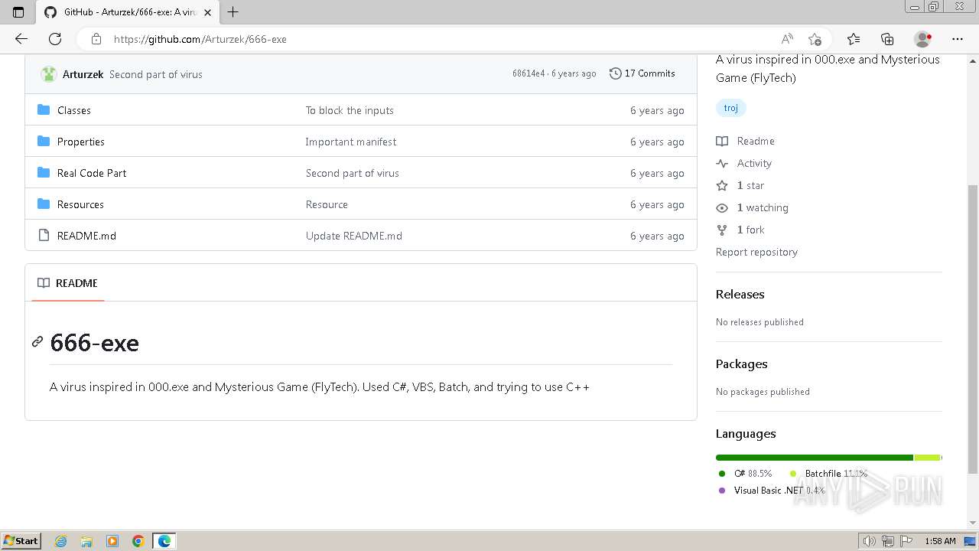Open the Real Code Part folder
Screen dimensions: 979x551
92,173
